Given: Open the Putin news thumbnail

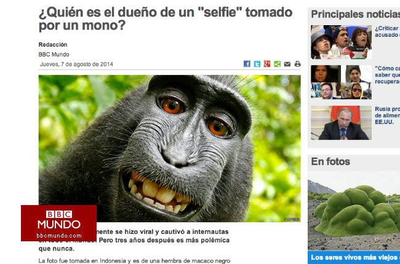Looking at the screenshot, I should 341,123.
